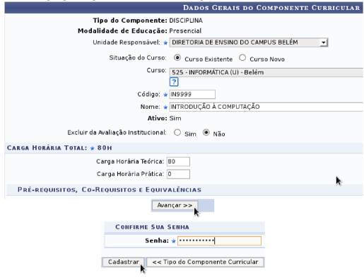Edit the Carga Horária Prática field

(178, 174)
